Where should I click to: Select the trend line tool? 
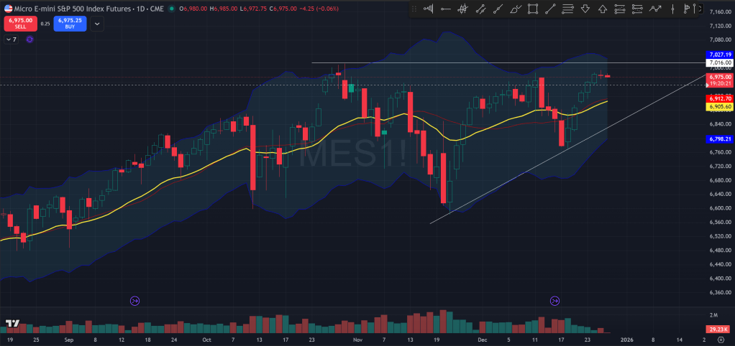click(550, 9)
